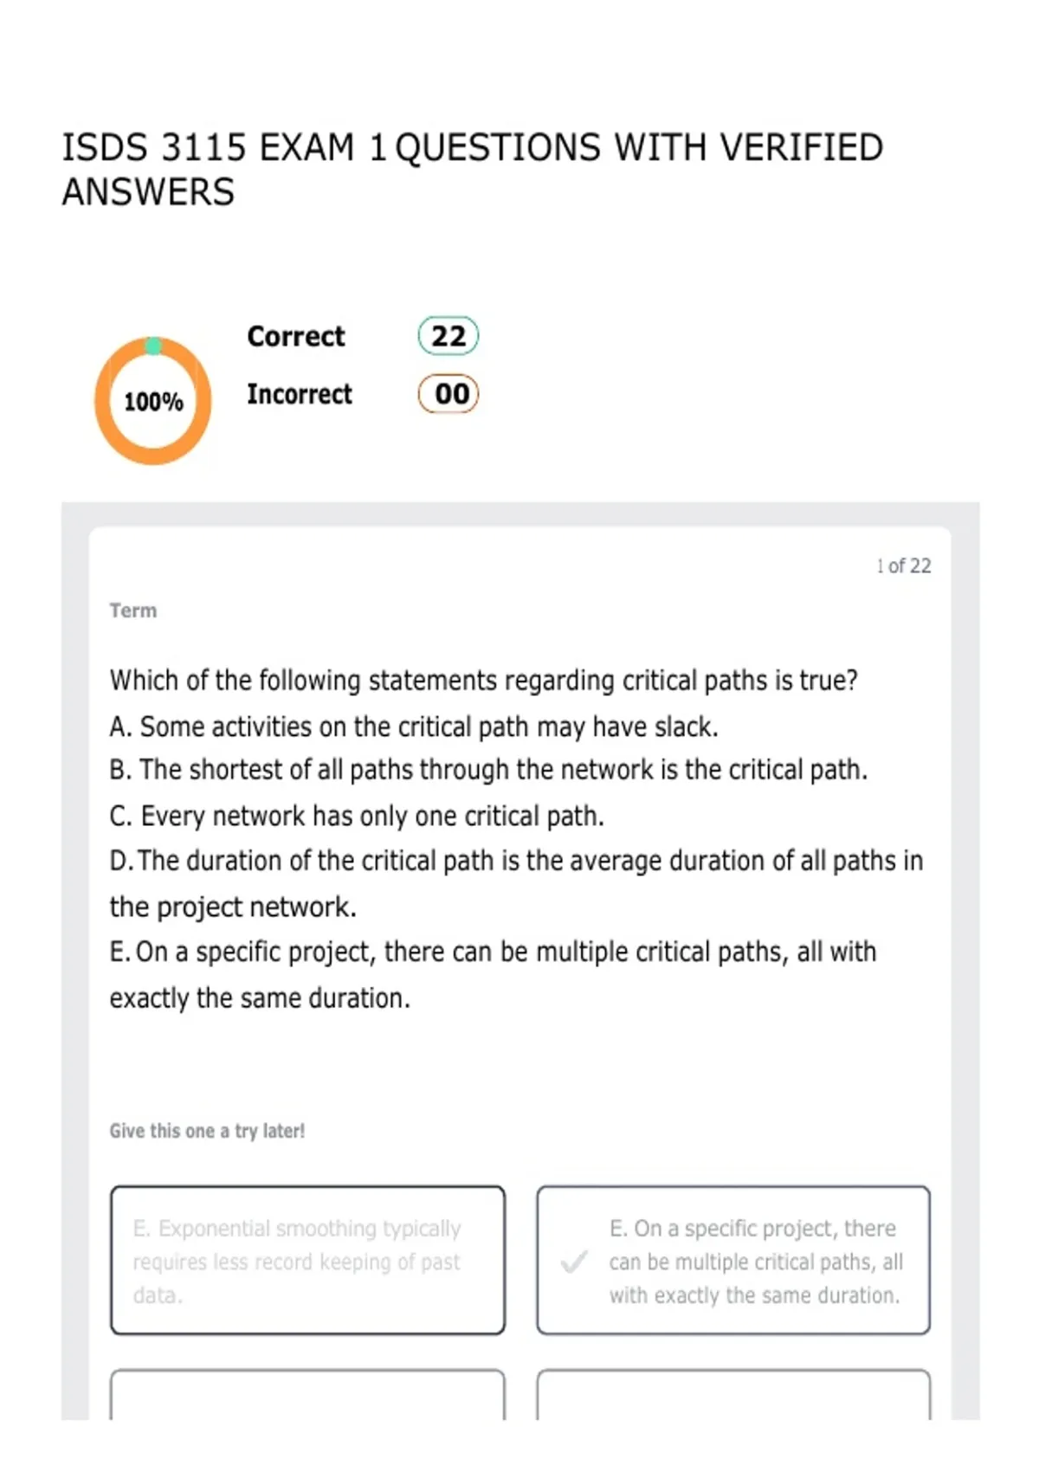Click 'Give this one a try later!' text
The image size is (1039, 1472).
point(207,1131)
